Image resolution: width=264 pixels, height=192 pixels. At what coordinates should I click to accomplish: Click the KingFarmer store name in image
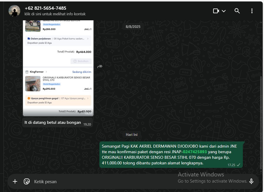36,72
